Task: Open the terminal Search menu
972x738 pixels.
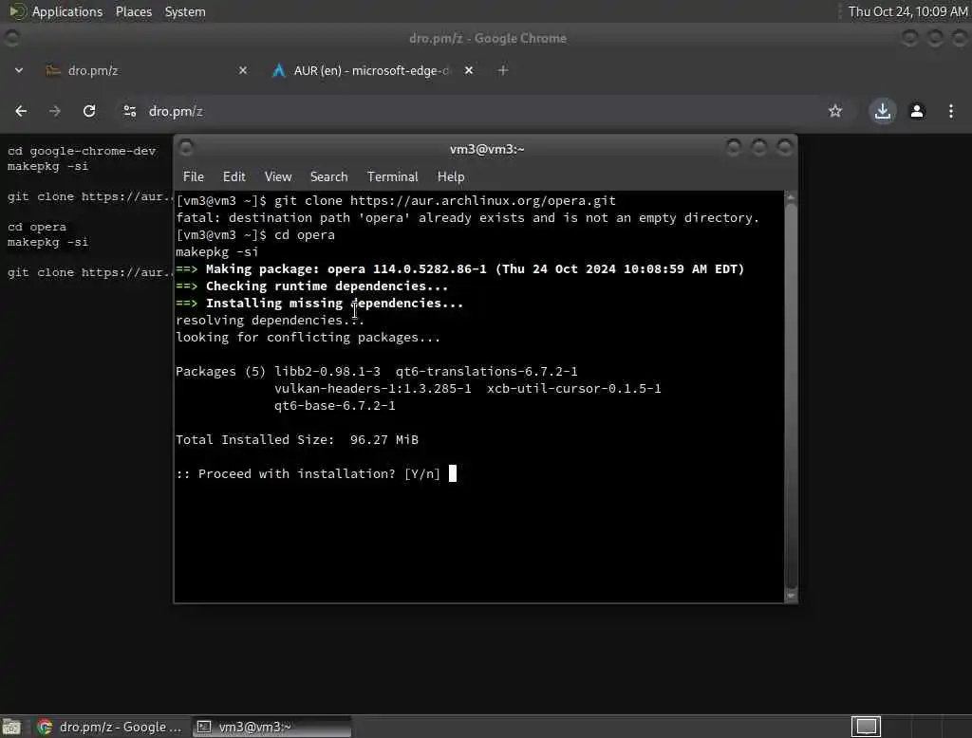Action: [x=328, y=176]
